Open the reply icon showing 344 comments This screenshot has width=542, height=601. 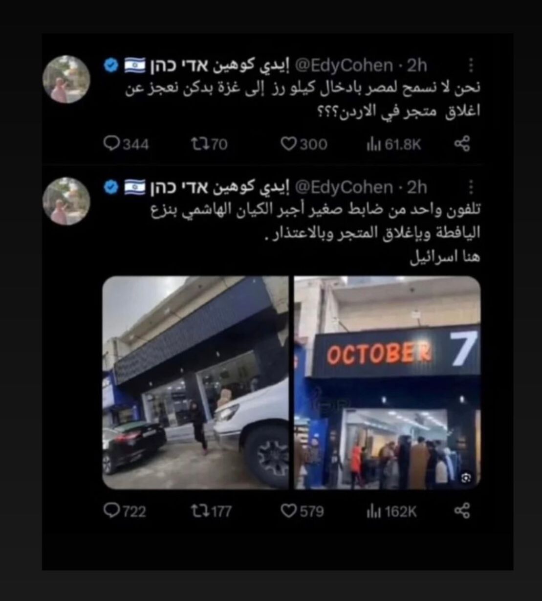coord(127,144)
